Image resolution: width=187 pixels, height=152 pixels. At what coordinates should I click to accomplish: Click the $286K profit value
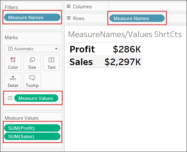point(127,49)
